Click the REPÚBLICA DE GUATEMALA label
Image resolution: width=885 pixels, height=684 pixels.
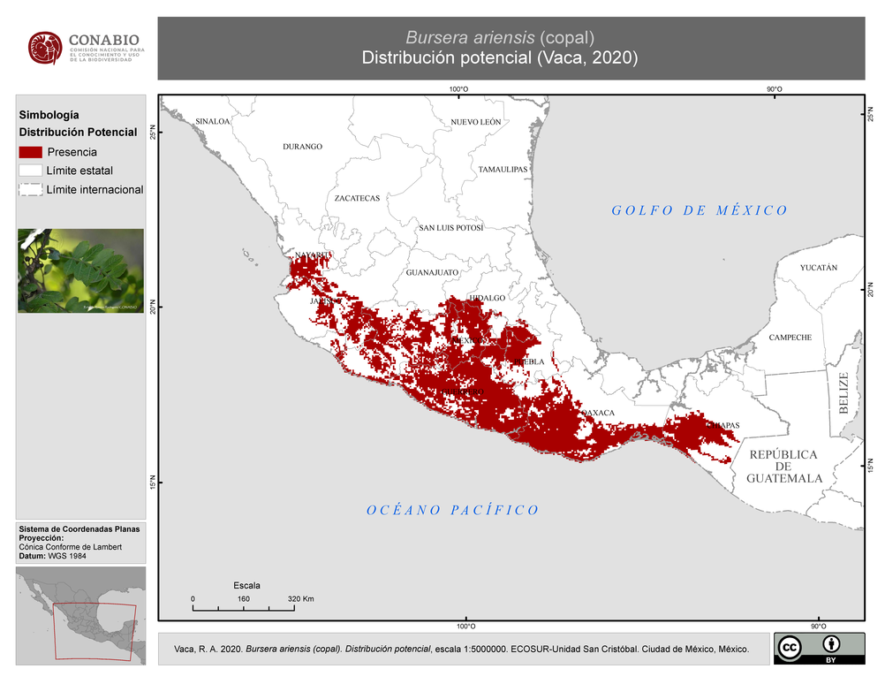[x=784, y=467]
